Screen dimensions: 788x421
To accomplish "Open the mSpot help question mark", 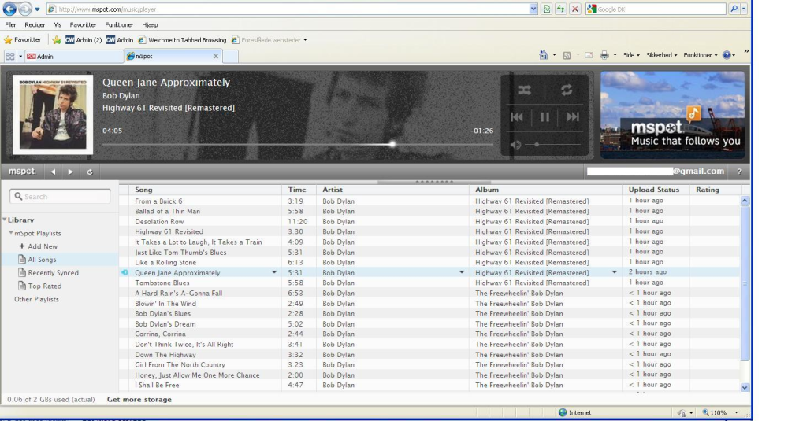I will (739, 172).
